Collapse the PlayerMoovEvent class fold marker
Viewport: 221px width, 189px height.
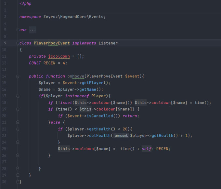18,43
